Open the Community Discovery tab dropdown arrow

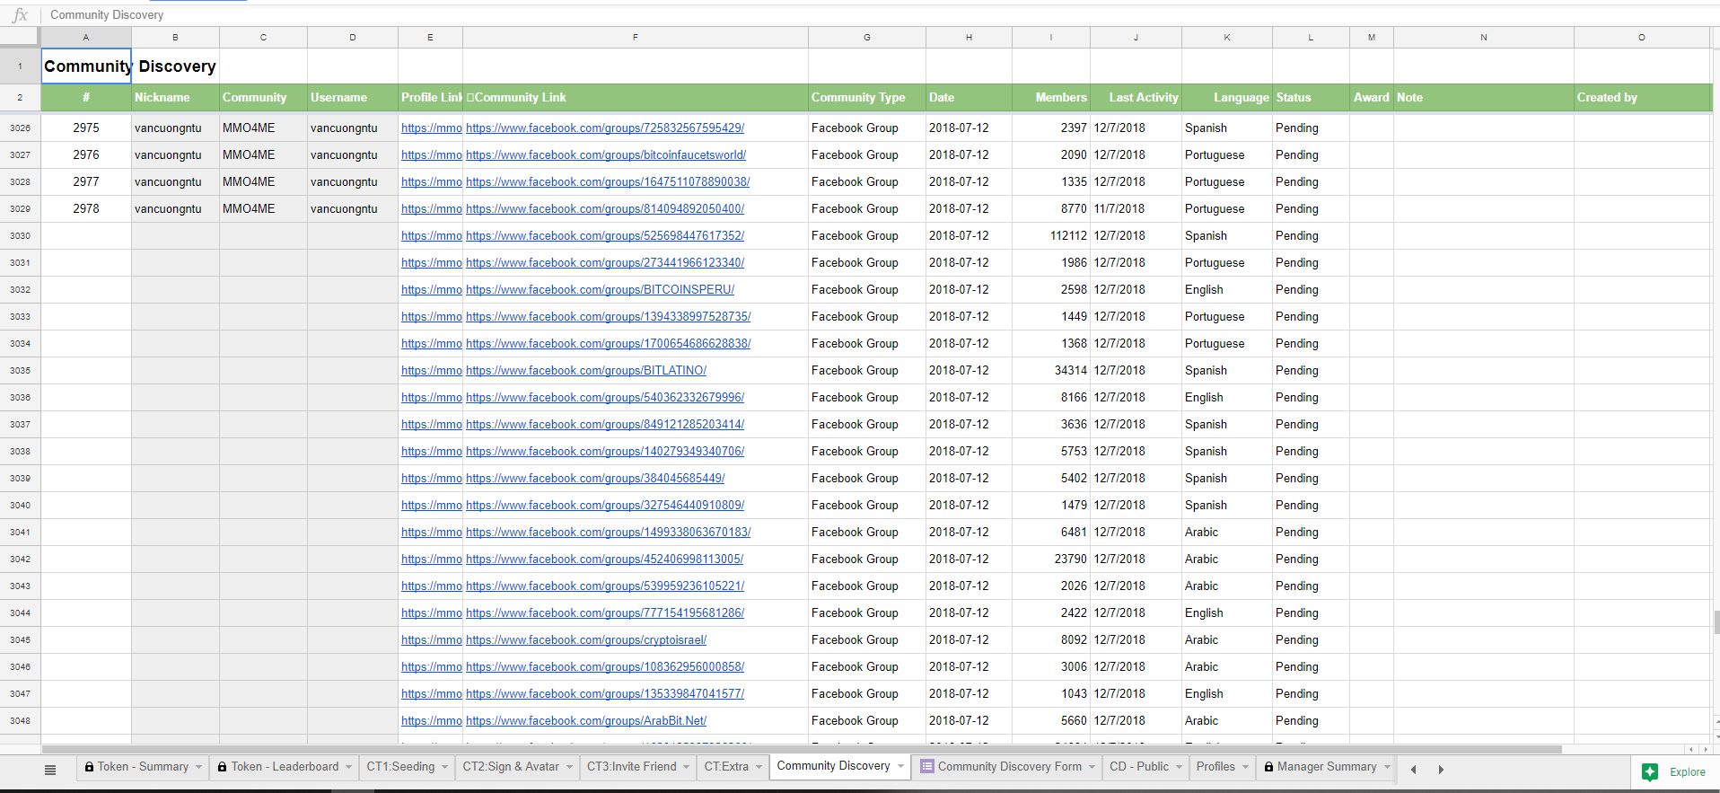tap(900, 766)
